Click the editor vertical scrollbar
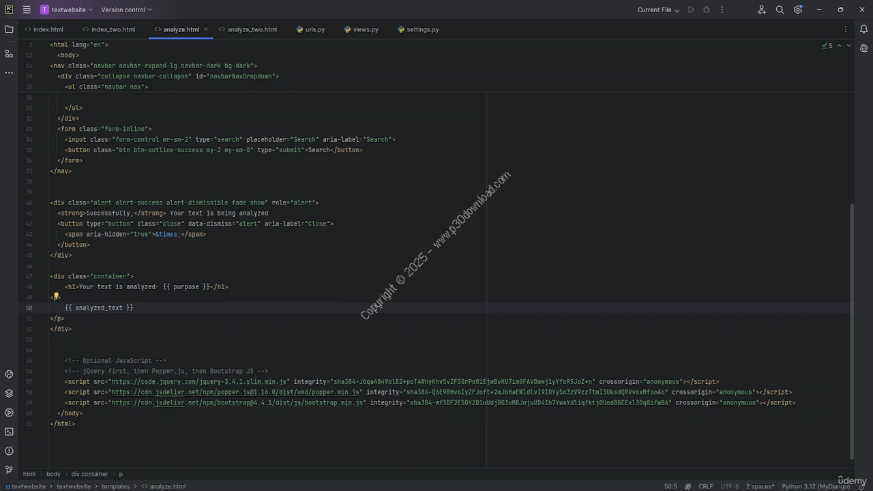This screenshot has width=873, height=491. [x=851, y=331]
